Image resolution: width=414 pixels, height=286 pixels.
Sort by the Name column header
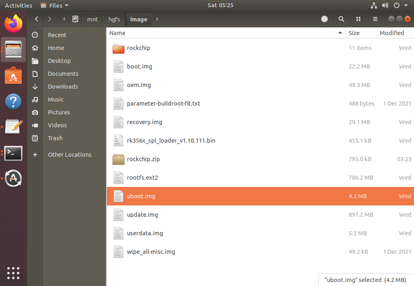[226, 33]
